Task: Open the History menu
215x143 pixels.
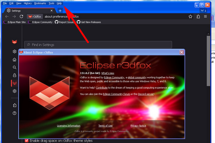Action: (28, 3)
